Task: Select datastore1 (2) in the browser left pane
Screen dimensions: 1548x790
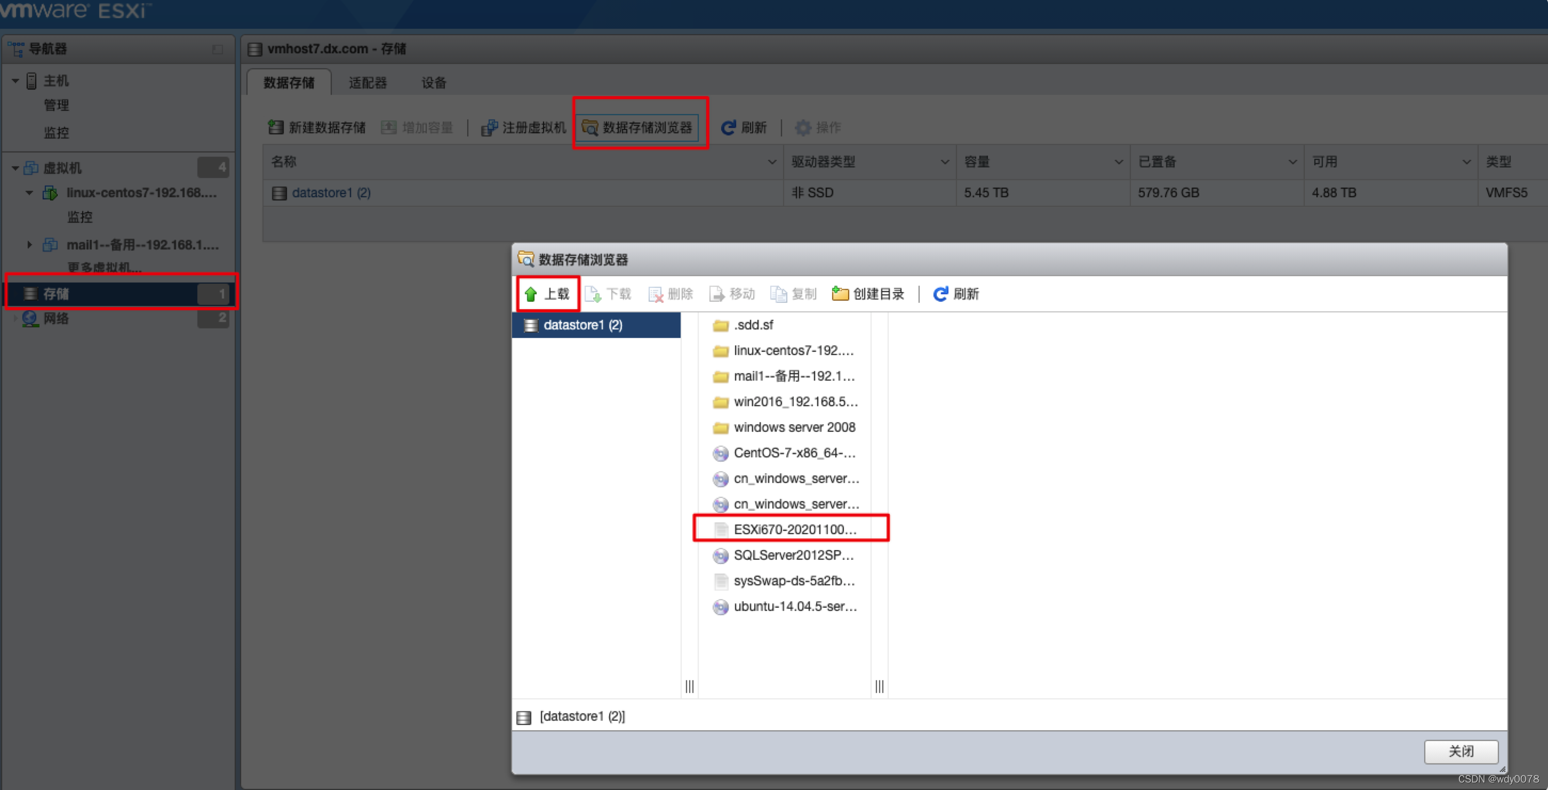Action: coord(583,325)
